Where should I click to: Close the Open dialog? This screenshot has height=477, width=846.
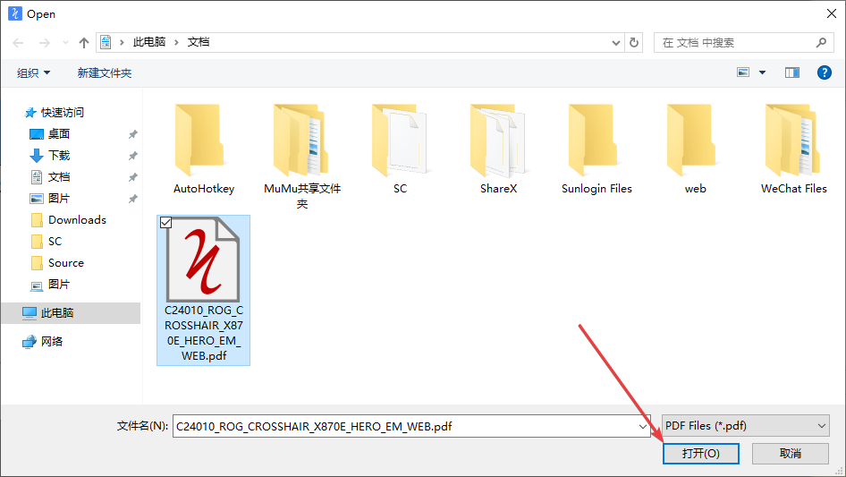[x=832, y=13]
